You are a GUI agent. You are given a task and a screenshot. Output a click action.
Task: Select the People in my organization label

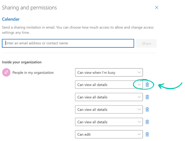point(33,73)
